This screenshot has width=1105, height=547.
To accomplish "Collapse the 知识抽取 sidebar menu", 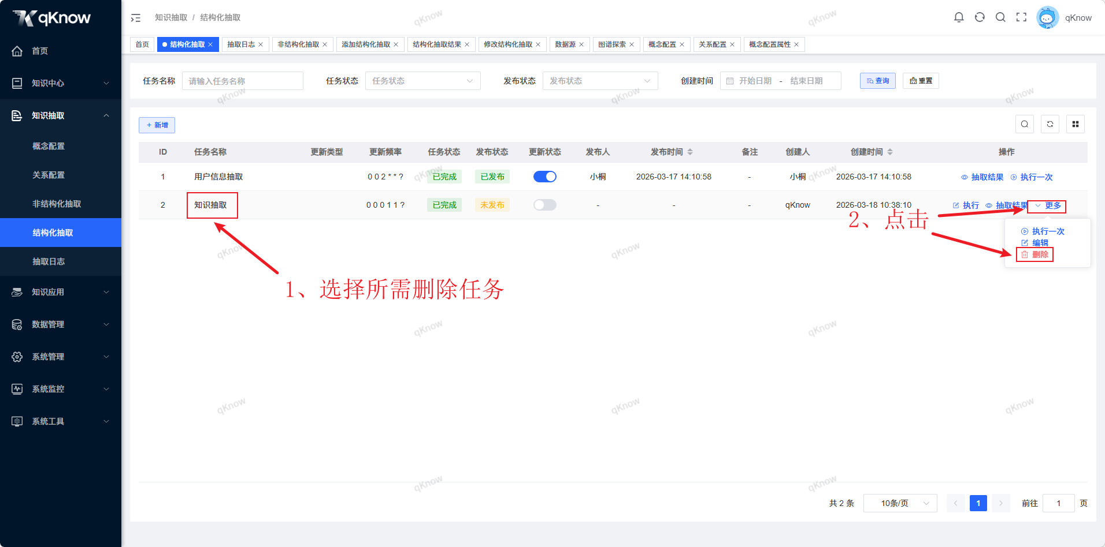I will pyautogui.click(x=61, y=115).
